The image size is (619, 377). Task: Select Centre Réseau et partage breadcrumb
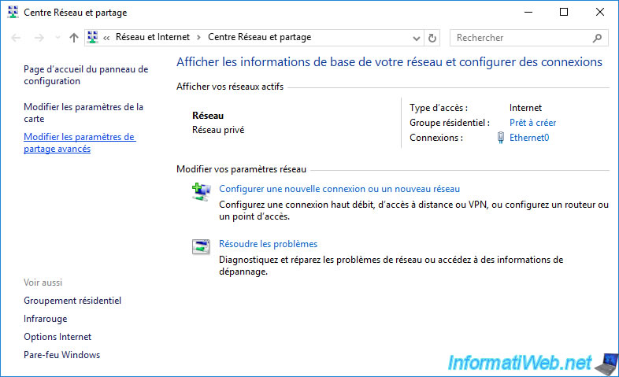point(259,37)
